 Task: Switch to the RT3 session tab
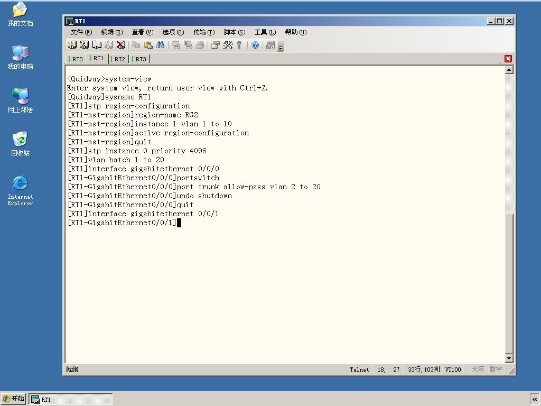(139, 59)
